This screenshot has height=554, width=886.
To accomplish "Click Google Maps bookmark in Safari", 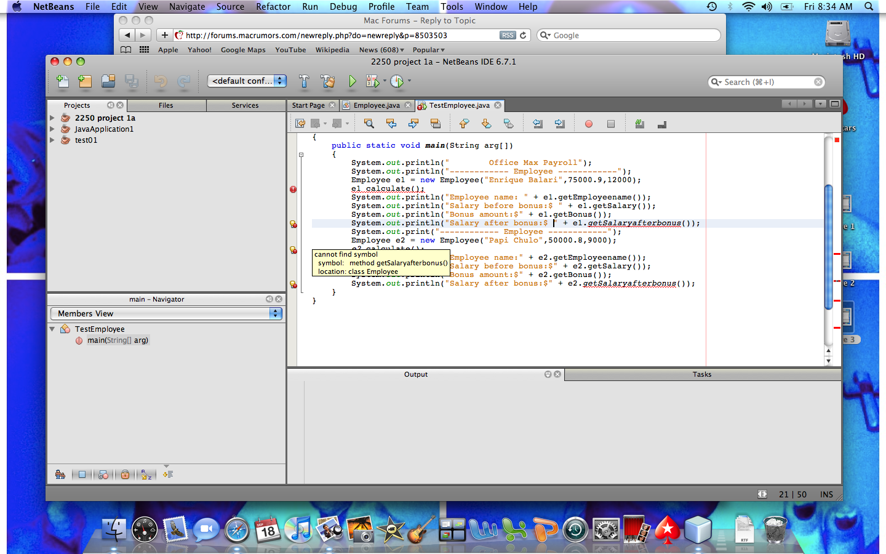I will point(243,50).
